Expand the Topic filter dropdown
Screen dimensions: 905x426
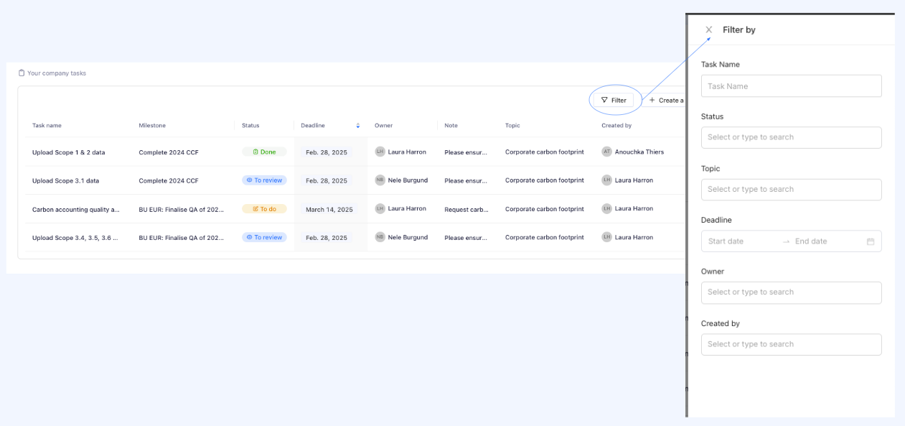(x=791, y=190)
